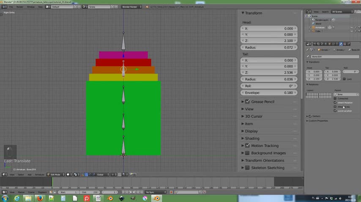Click the auto keyframe record button
361x202 pixels.
pyautogui.click(x=171, y=192)
